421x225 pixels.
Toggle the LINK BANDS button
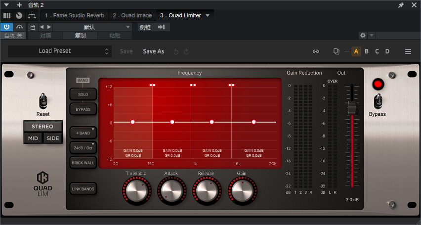[x=83, y=189]
